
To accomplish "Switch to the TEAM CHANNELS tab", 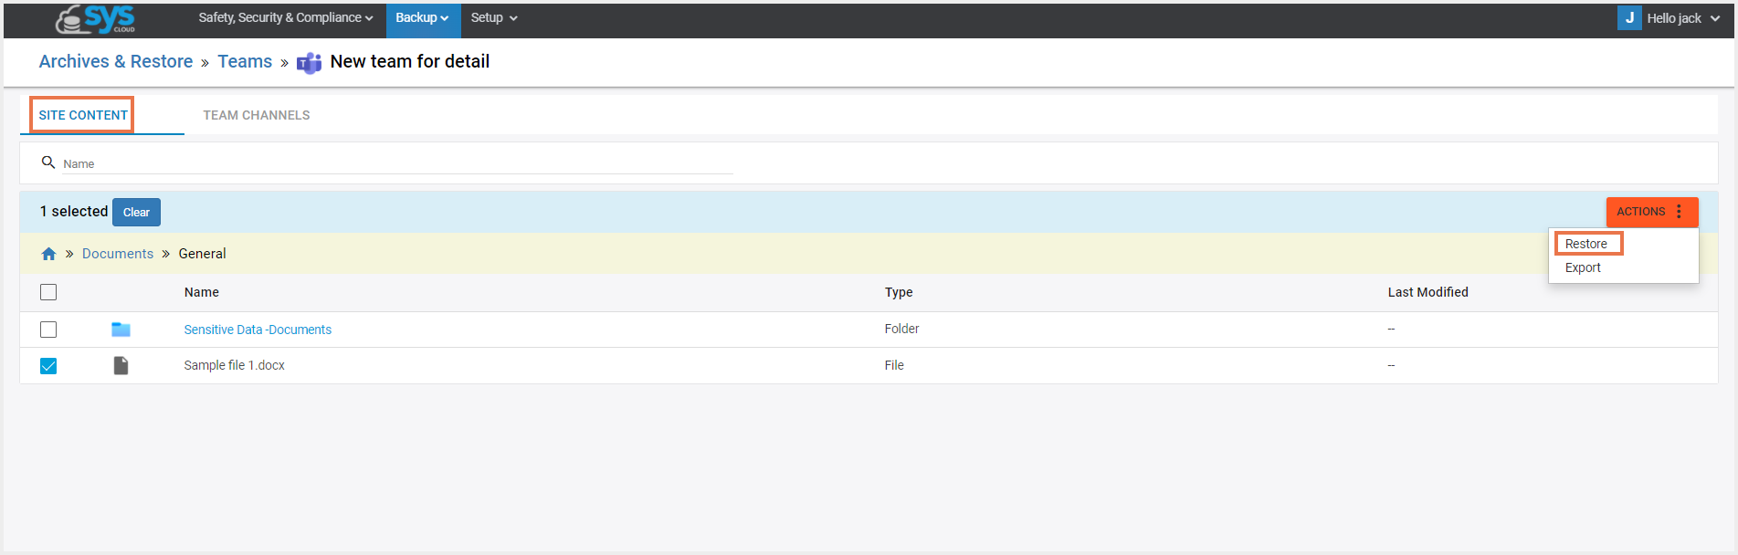I will click(x=257, y=115).
